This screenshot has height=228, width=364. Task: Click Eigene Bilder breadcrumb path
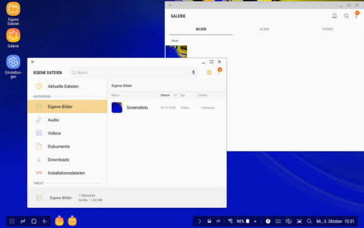[122, 86]
